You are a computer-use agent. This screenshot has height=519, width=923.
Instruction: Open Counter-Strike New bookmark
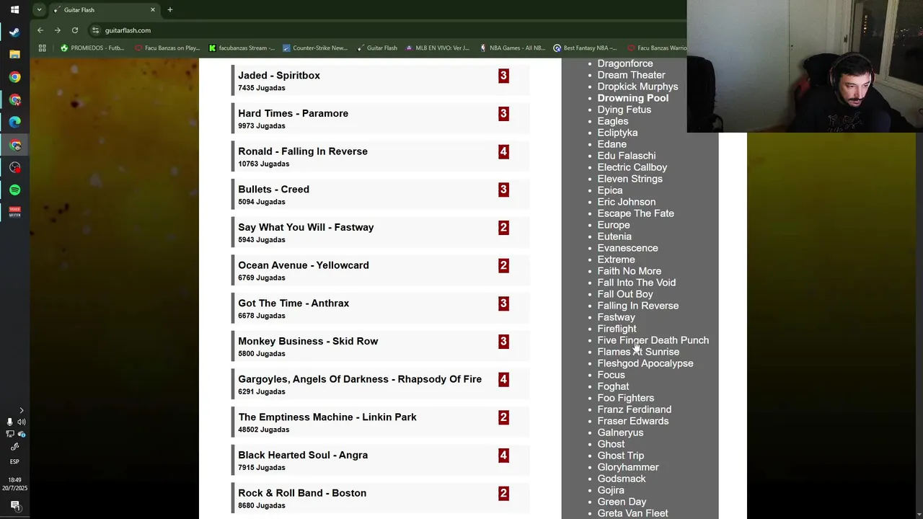point(315,48)
